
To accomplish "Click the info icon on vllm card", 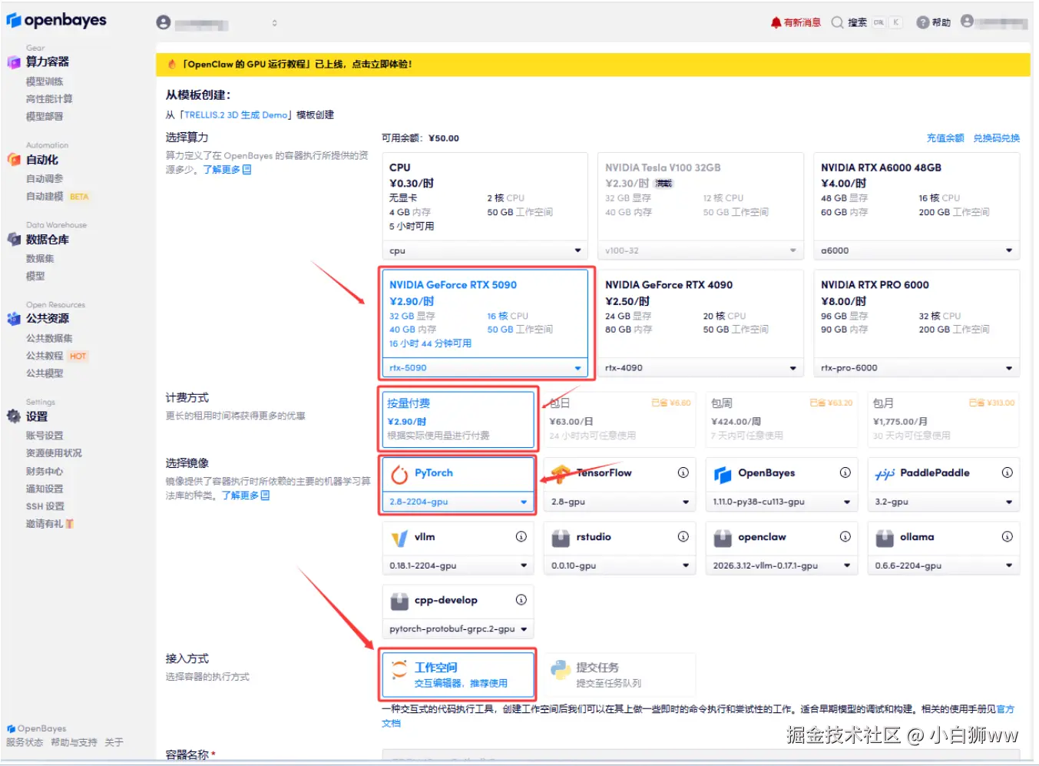I will click(521, 536).
